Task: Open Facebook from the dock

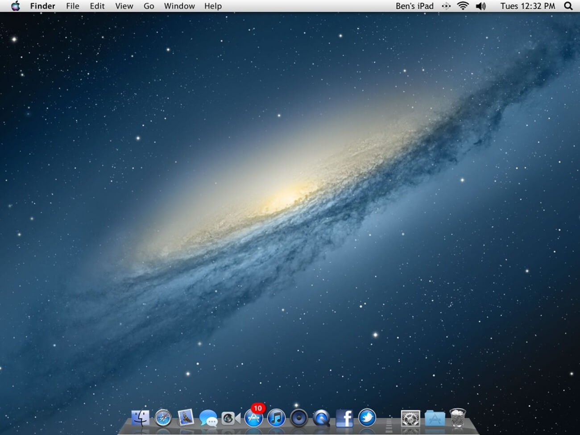Action: tap(344, 418)
